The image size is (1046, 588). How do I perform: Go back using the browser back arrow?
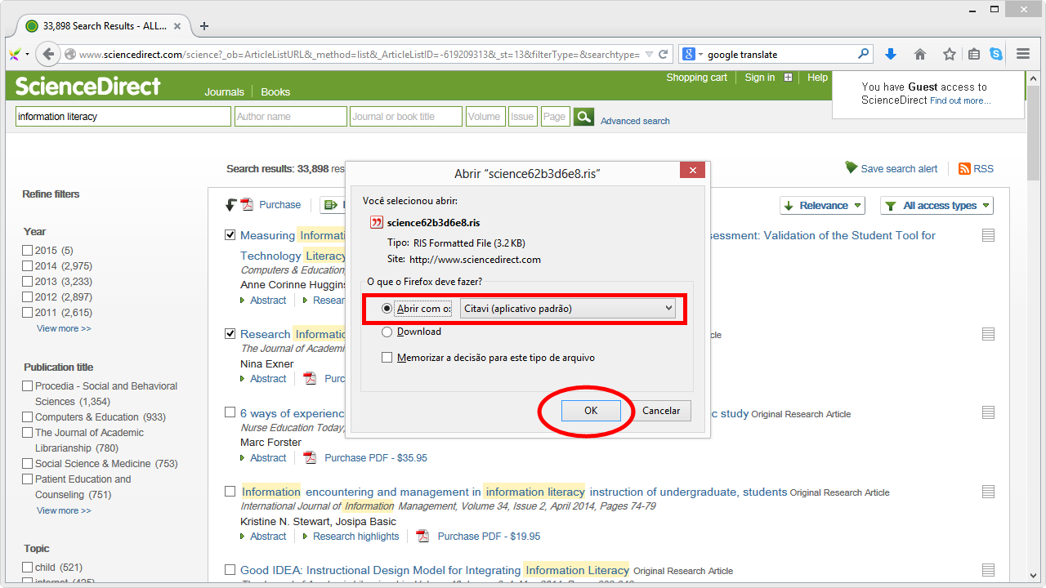(48, 54)
